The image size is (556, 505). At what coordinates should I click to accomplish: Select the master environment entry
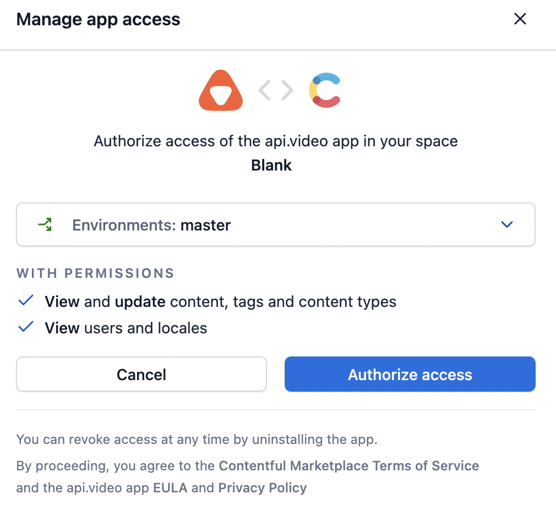tap(205, 224)
